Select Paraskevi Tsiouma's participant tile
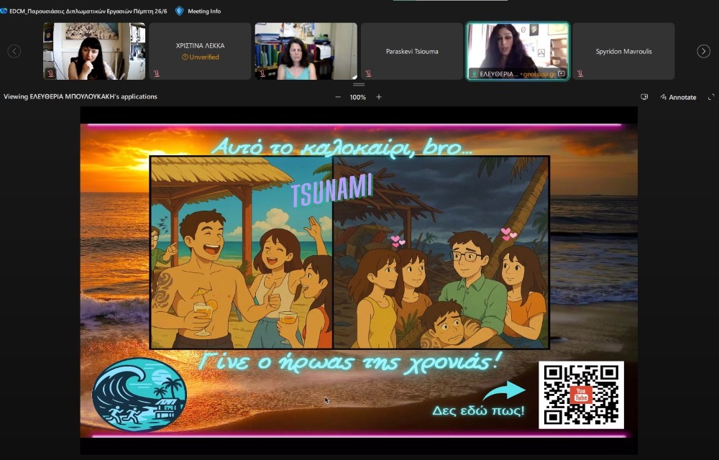The height and width of the screenshot is (460, 719). click(x=412, y=51)
